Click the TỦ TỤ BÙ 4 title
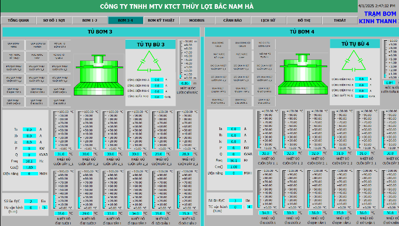Screen dimensions: 399x226 click(355, 44)
